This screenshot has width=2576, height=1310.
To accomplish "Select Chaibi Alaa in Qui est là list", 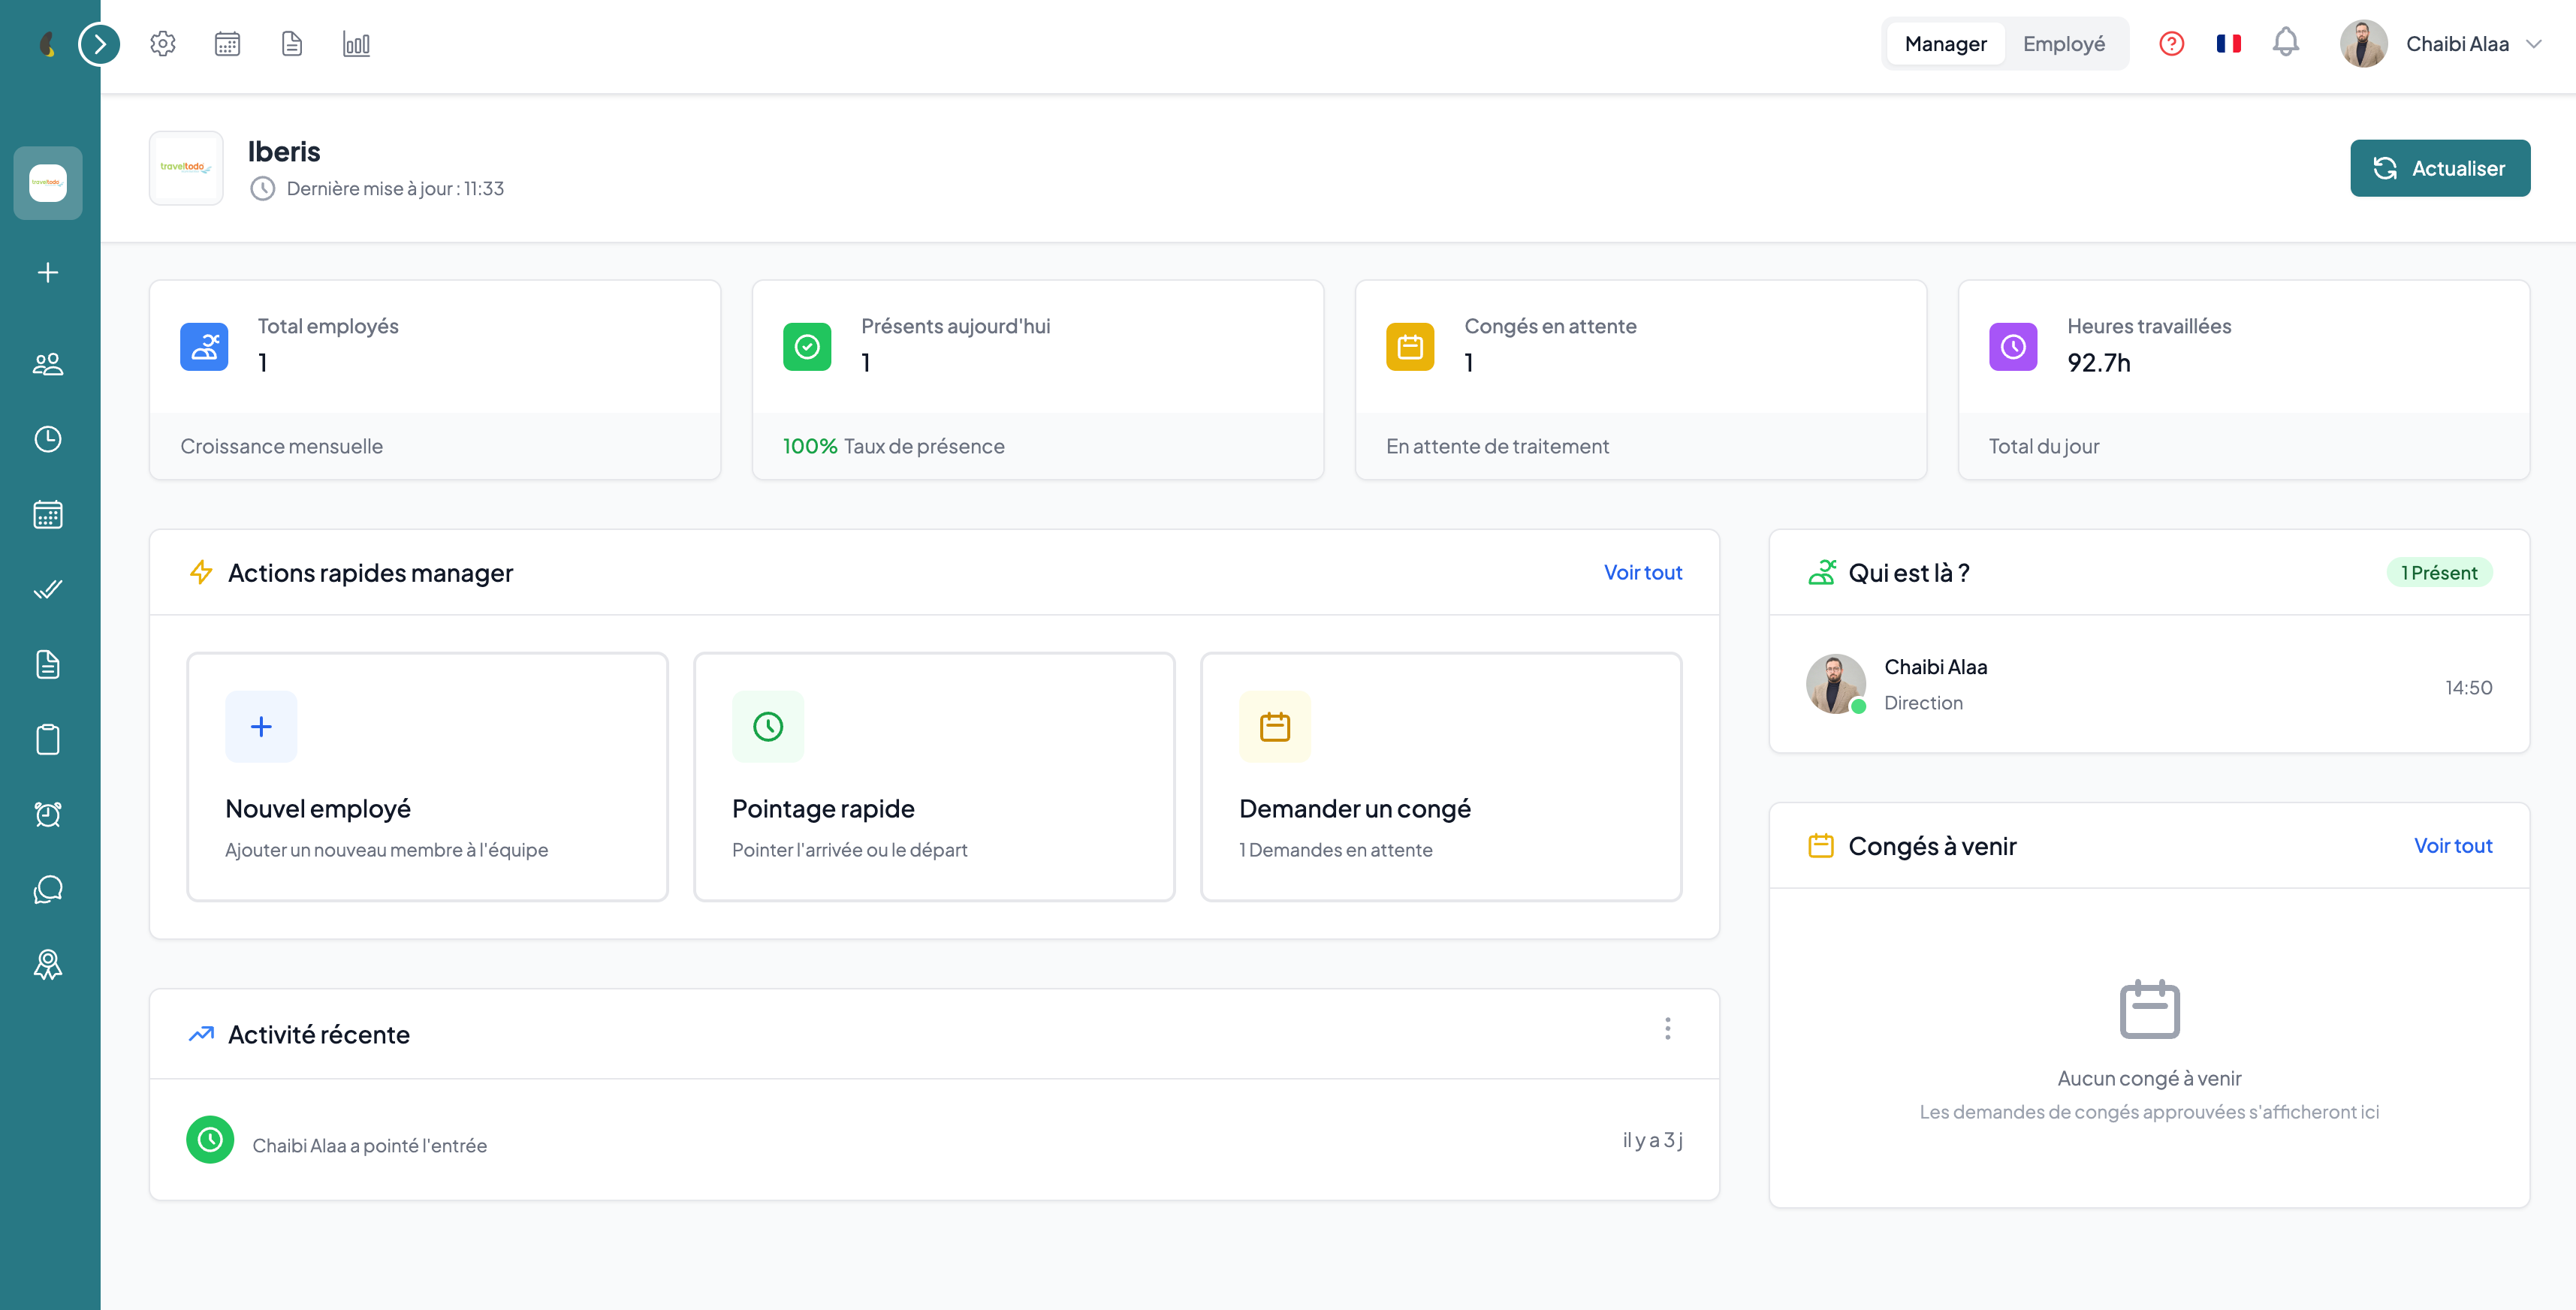I will 2149,685.
